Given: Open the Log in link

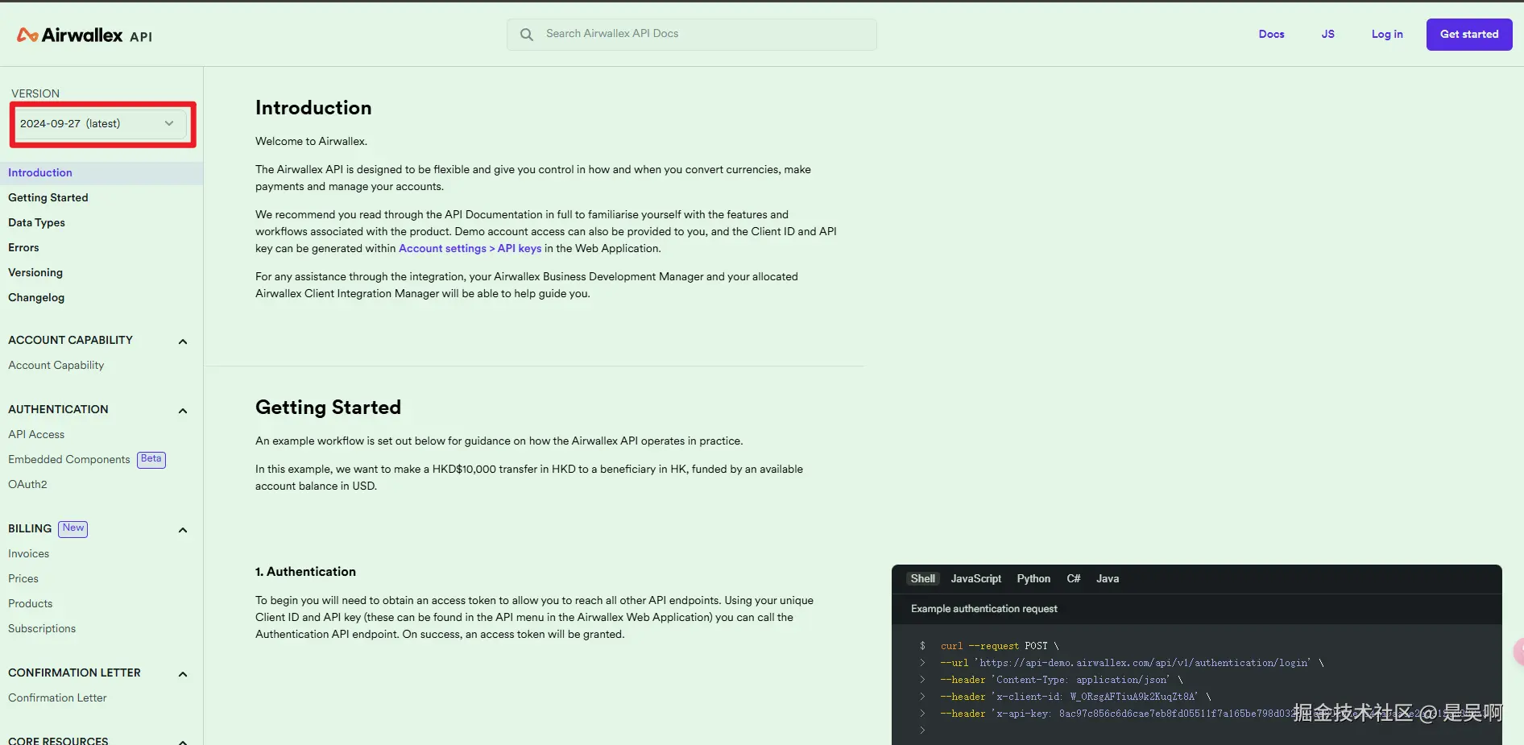Looking at the screenshot, I should pyautogui.click(x=1387, y=35).
